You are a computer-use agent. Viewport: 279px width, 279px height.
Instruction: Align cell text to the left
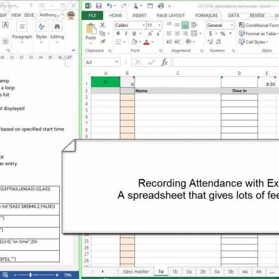pos(169,33)
